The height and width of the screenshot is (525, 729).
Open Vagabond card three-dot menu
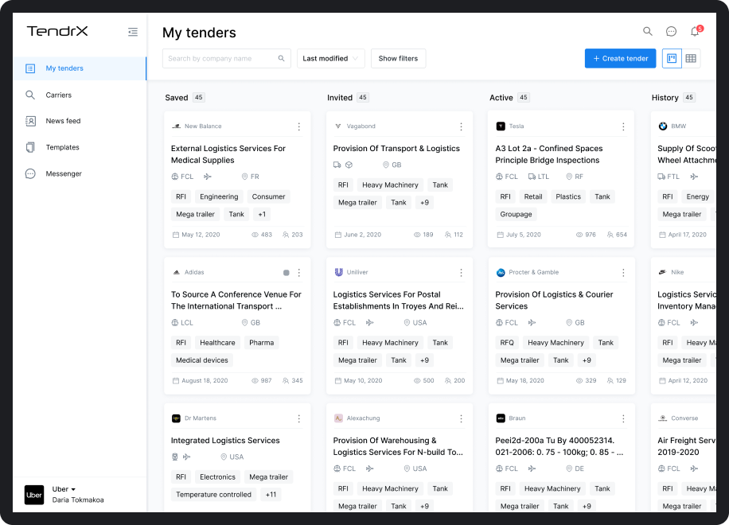(462, 126)
